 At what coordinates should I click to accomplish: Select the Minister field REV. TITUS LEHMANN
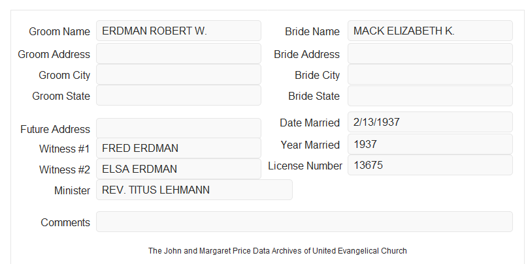(x=194, y=190)
